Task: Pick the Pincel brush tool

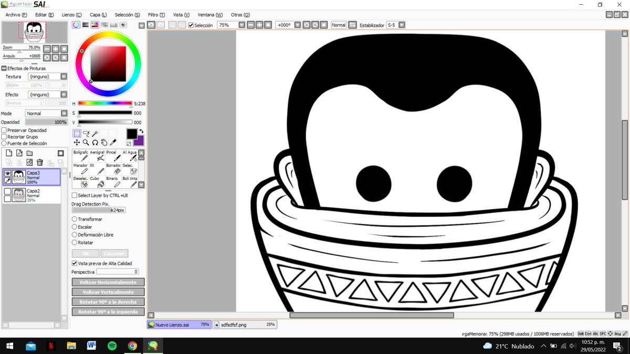Action: (113, 155)
